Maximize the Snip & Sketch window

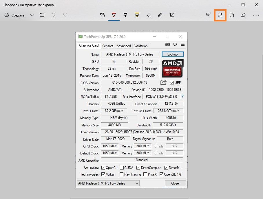[x=243, y=5]
